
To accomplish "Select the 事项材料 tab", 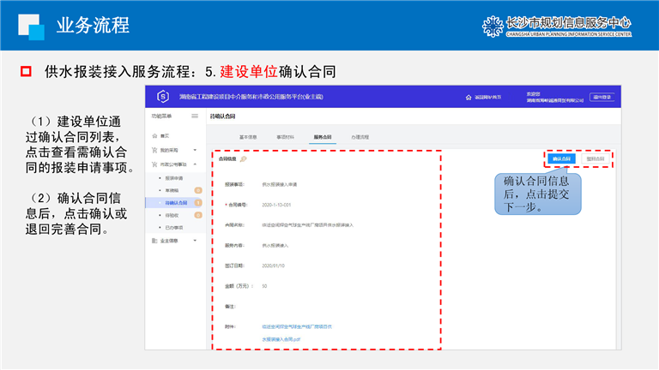I will (285, 136).
